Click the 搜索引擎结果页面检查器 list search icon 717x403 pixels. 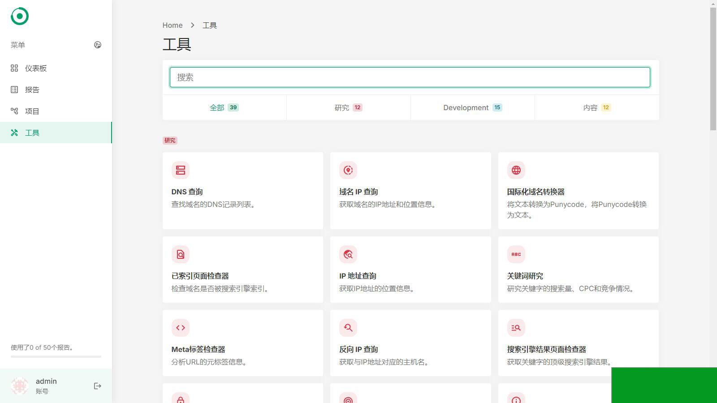pyautogui.click(x=516, y=328)
